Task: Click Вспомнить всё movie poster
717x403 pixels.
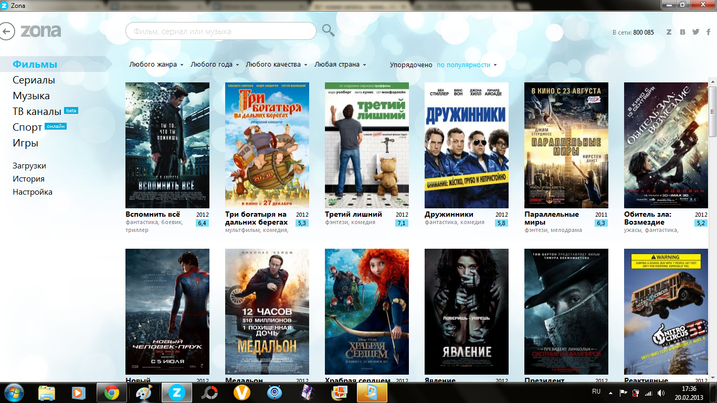Action: coord(167,145)
